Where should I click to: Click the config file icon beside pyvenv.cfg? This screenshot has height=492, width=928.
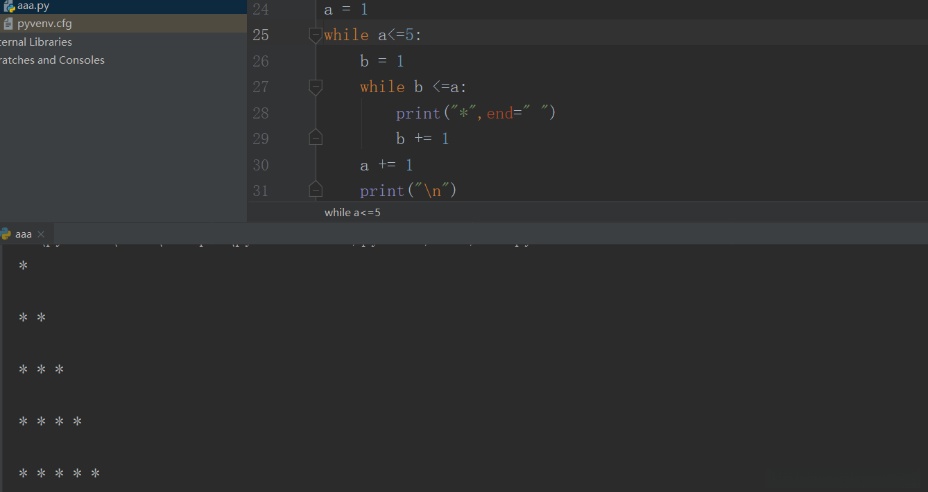[8, 24]
